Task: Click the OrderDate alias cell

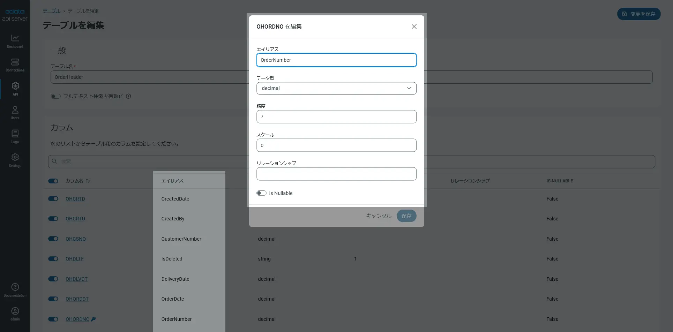Action: pos(172,299)
